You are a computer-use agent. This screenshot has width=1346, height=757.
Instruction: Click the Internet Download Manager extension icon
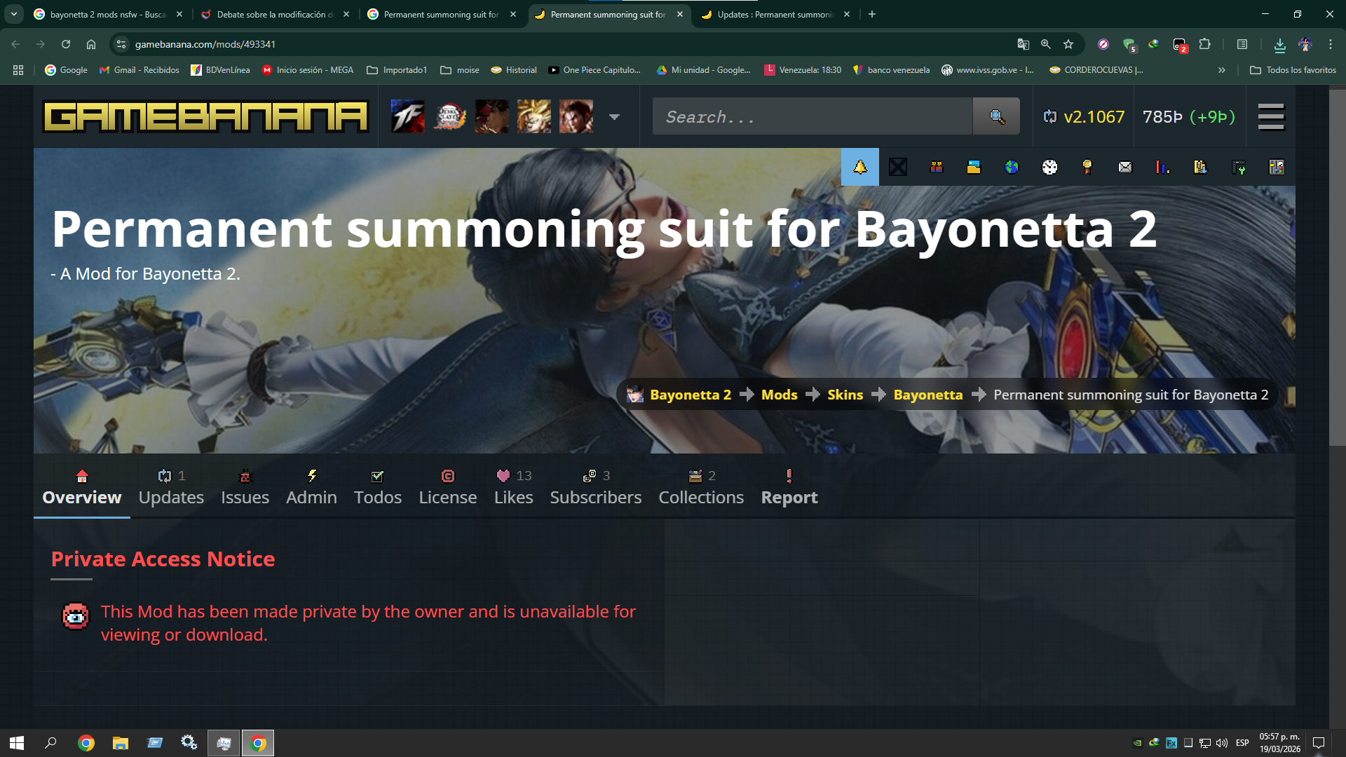pos(1154,44)
